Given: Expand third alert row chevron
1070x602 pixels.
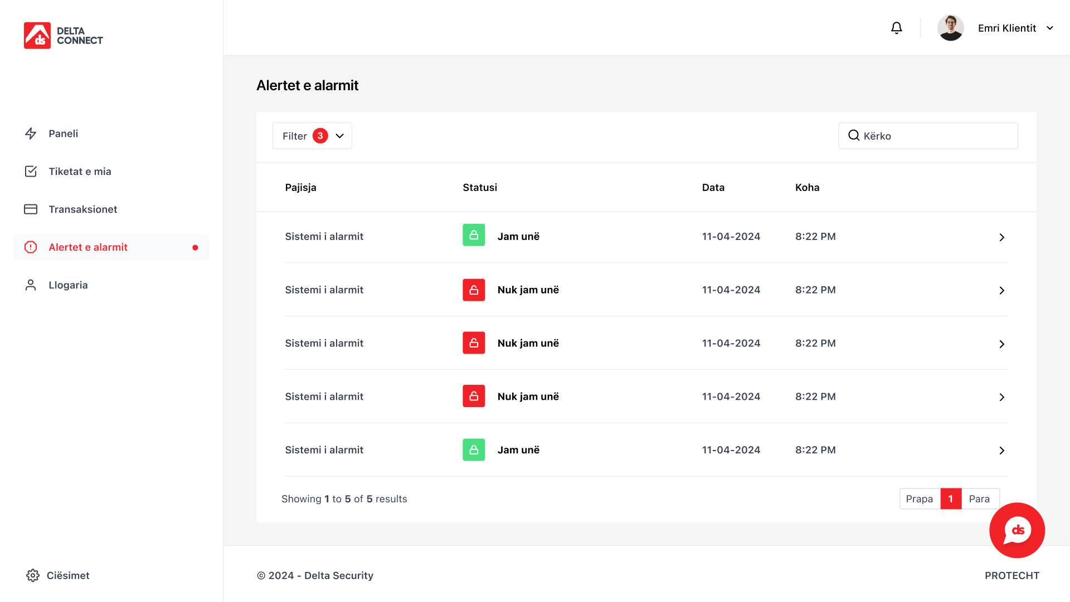Looking at the screenshot, I should [x=1001, y=344].
